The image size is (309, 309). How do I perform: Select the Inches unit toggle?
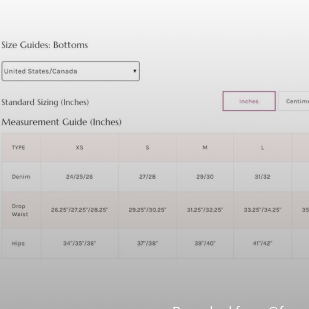pos(249,101)
